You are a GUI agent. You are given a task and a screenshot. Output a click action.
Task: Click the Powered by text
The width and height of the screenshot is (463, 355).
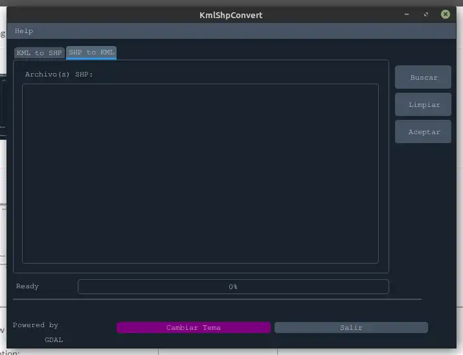[x=36, y=325]
